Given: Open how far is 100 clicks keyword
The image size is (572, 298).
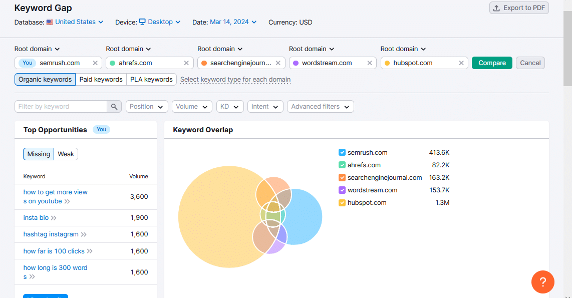Looking at the screenshot, I should coord(54,251).
